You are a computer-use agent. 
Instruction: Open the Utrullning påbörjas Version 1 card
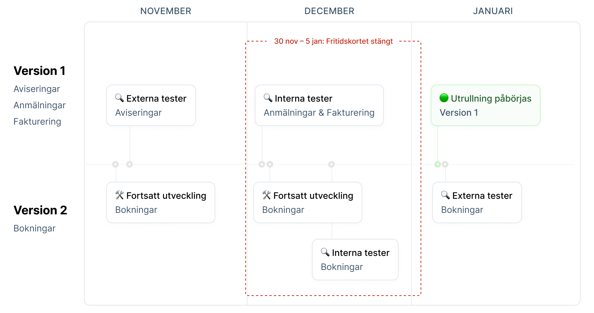click(485, 106)
